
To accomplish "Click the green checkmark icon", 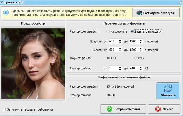I will pos(109,109).
